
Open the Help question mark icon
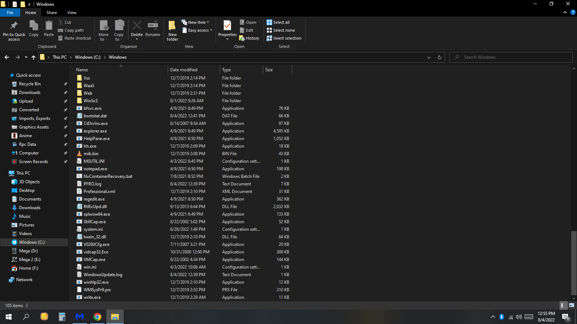(573, 13)
